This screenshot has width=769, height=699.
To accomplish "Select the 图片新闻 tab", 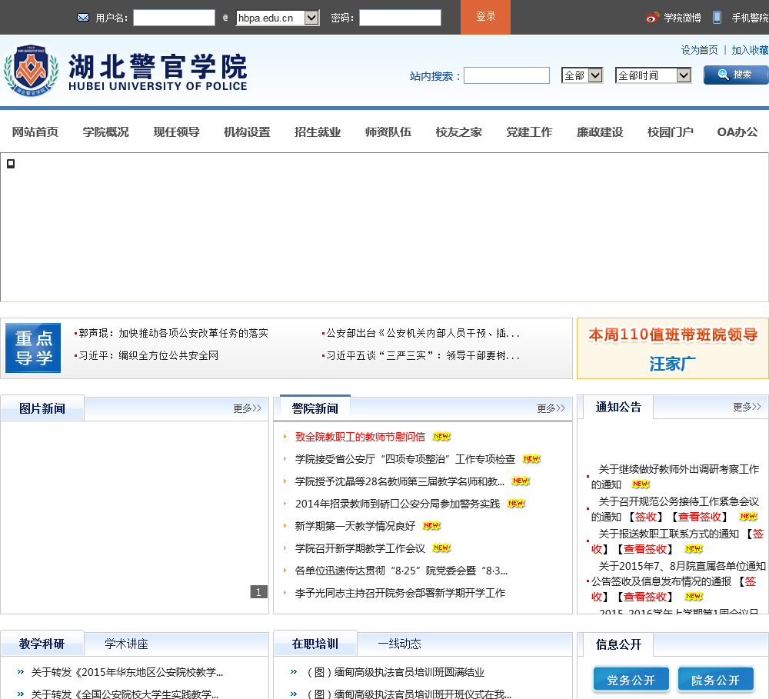I will 42,408.
